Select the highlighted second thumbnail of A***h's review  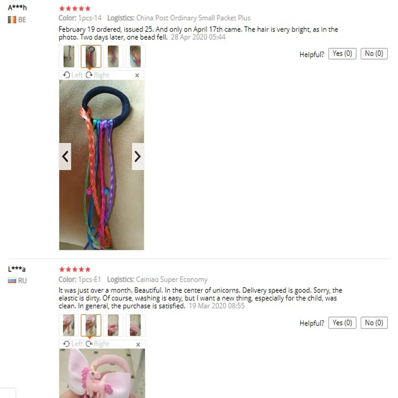point(91,57)
